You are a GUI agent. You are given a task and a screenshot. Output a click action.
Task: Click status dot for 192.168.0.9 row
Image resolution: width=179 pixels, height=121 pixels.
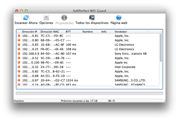(19, 54)
